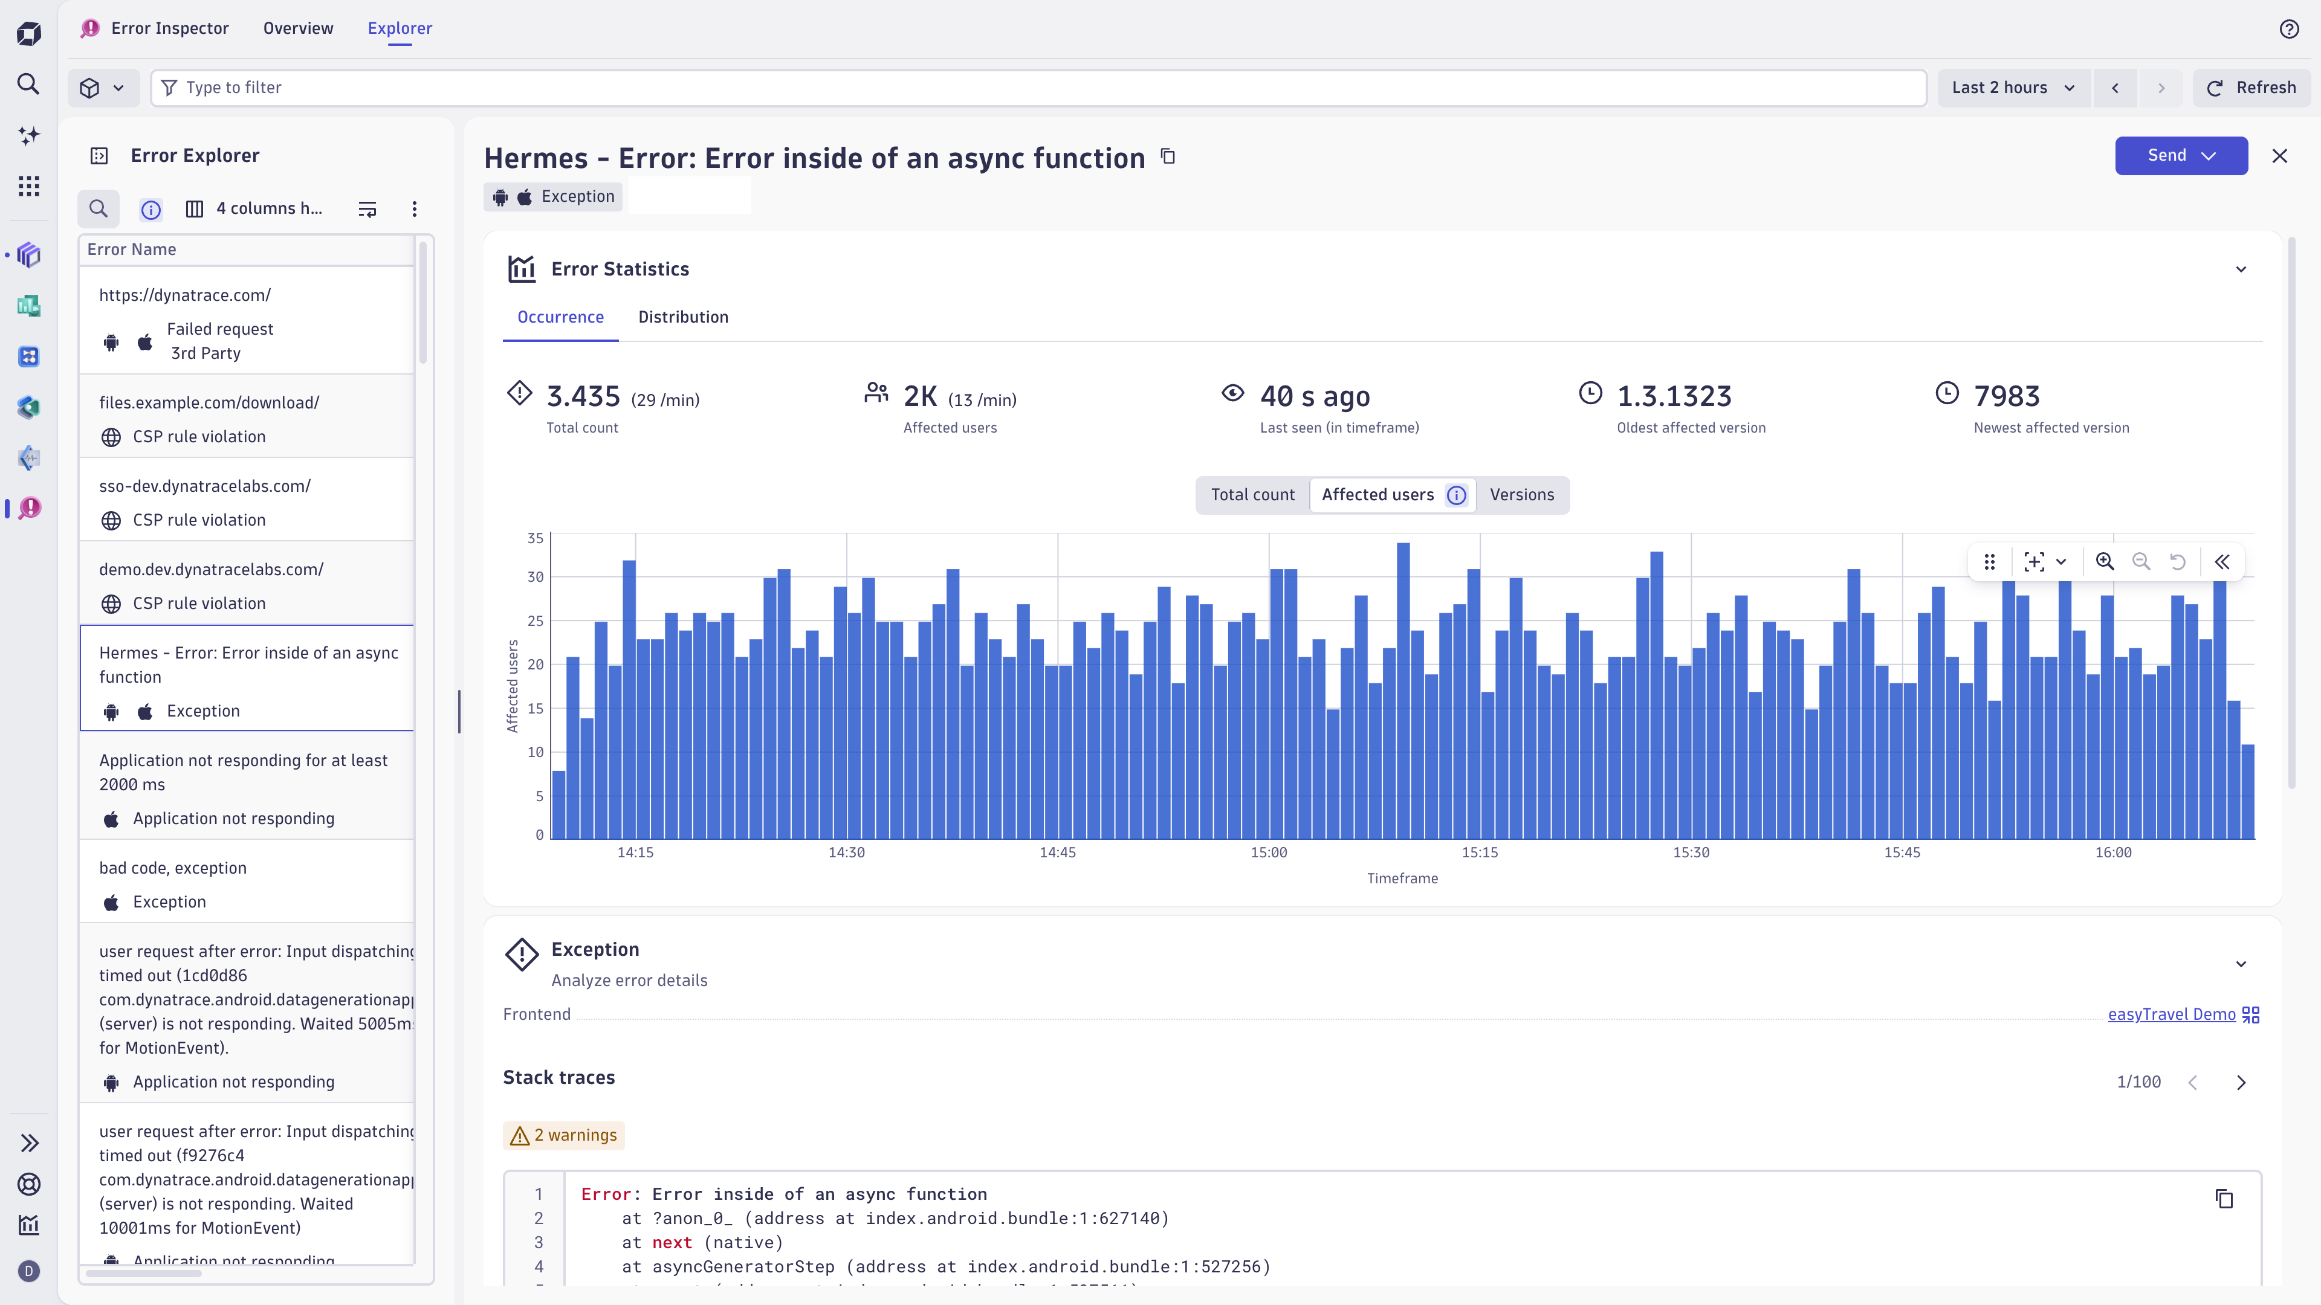Switch to the Distribution tab
Image resolution: width=2321 pixels, height=1305 pixels.
(683, 317)
